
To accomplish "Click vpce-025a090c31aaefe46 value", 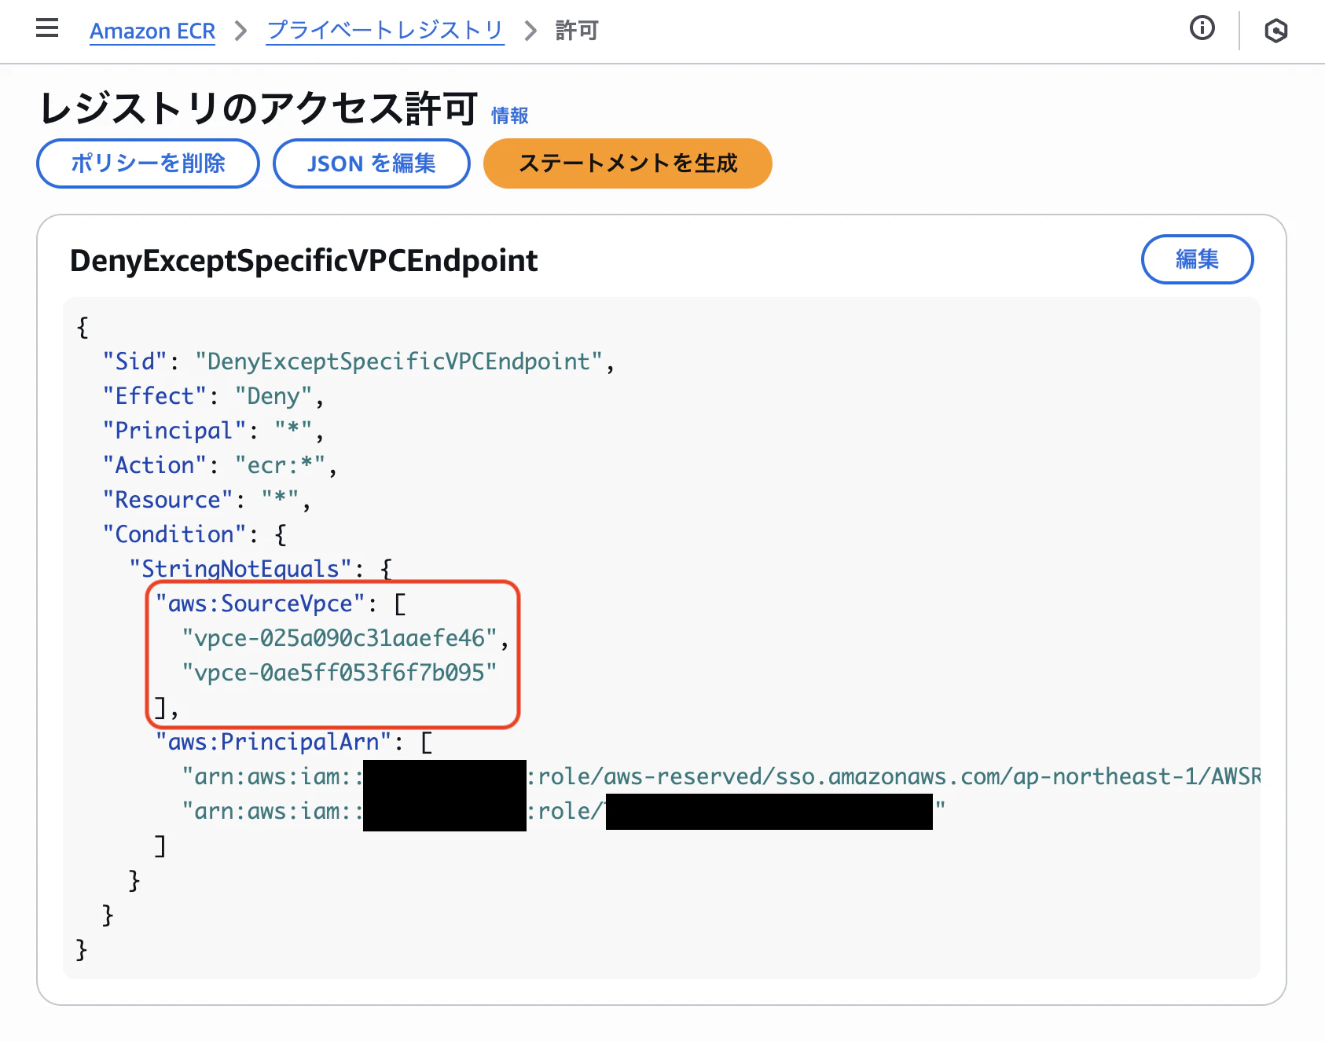I will point(340,638).
